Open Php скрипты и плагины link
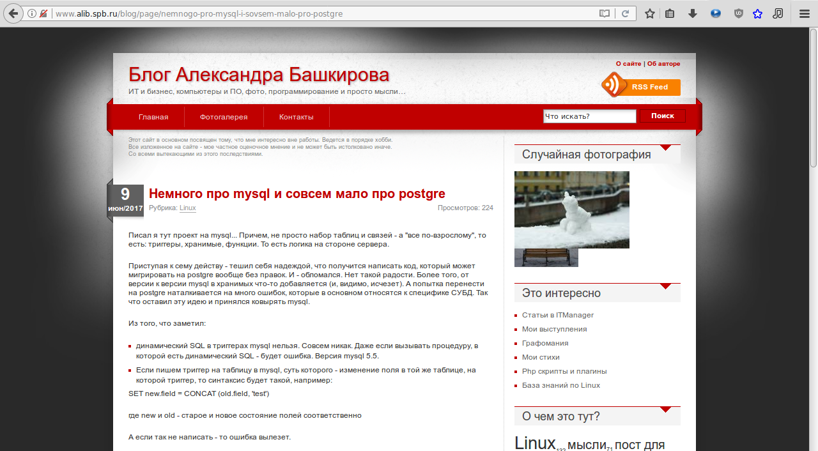Image resolution: width=818 pixels, height=451 pixels. tap(564, 371)
